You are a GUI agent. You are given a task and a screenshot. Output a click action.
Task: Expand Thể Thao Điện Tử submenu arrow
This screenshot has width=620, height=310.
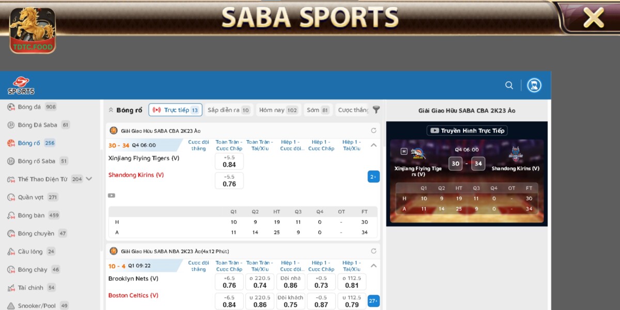(89, 179)
